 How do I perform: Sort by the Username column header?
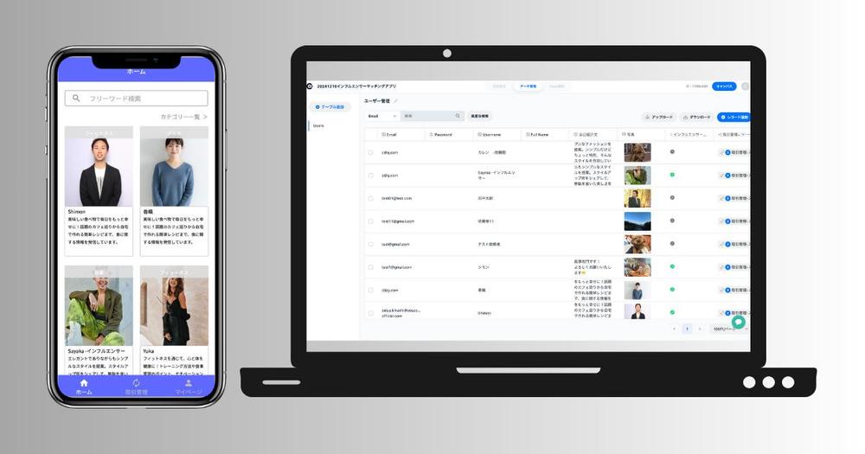pyautogui.click(x=490, y=135)
